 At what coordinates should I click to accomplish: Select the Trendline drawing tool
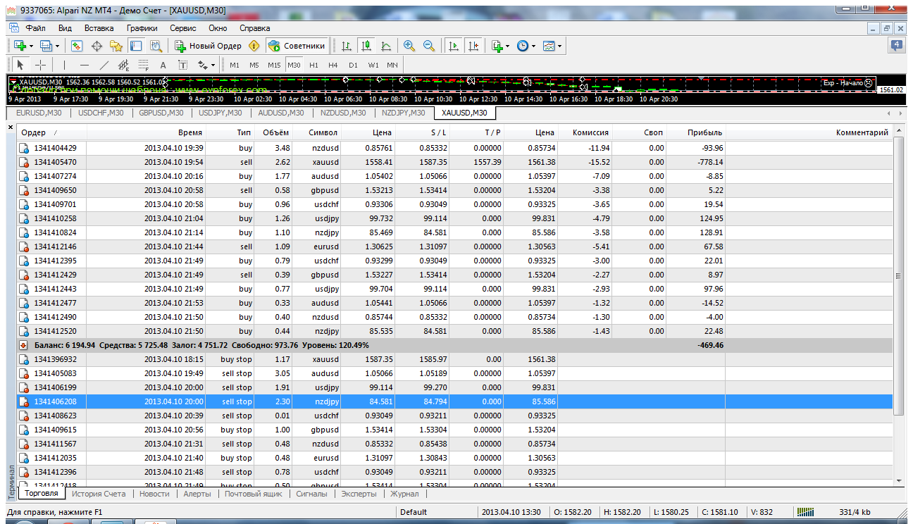tap(104, 65)
